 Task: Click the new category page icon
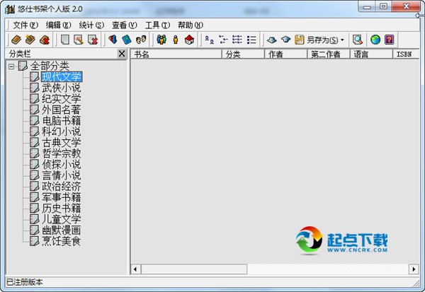64,40
